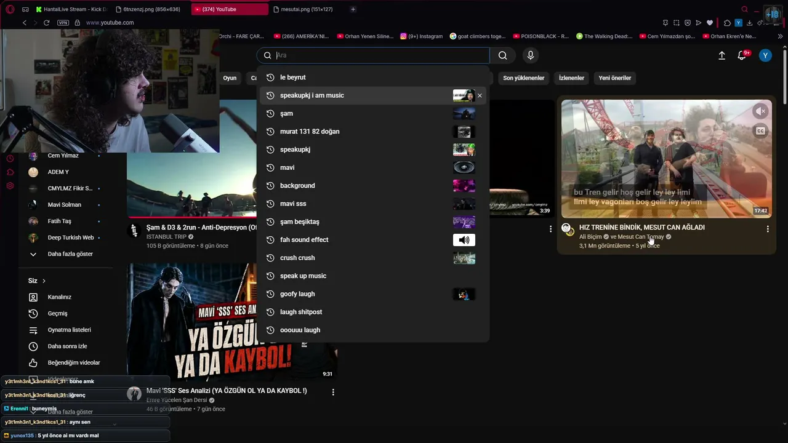The width and height of the screenshot is (788, 443).
Task: Select the 'background' search suggestion
Action: coord(373,186)
